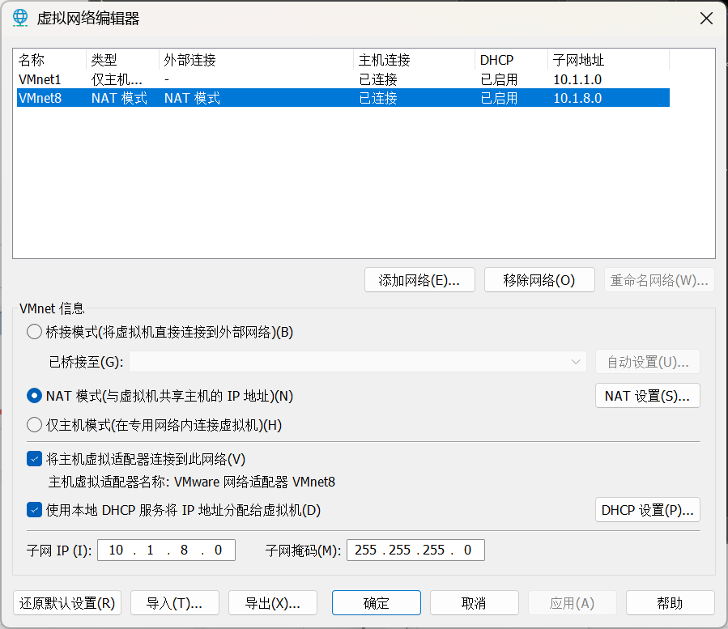Image resolution: width=728 pixels, height=629 pixels.
Task: Click the 子网地址 column header
Action: pos(609,60)
